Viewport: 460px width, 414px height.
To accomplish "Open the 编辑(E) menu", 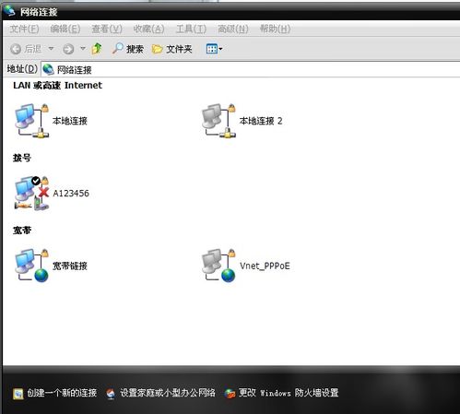I will pyautogui.click(x=65, y=29).
